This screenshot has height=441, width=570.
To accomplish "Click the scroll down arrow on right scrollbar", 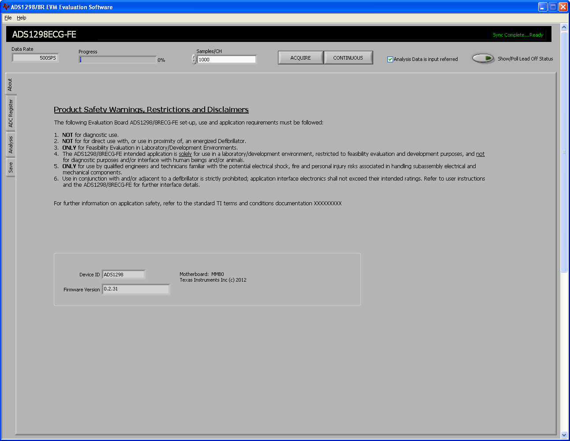I will pos(564,435).
